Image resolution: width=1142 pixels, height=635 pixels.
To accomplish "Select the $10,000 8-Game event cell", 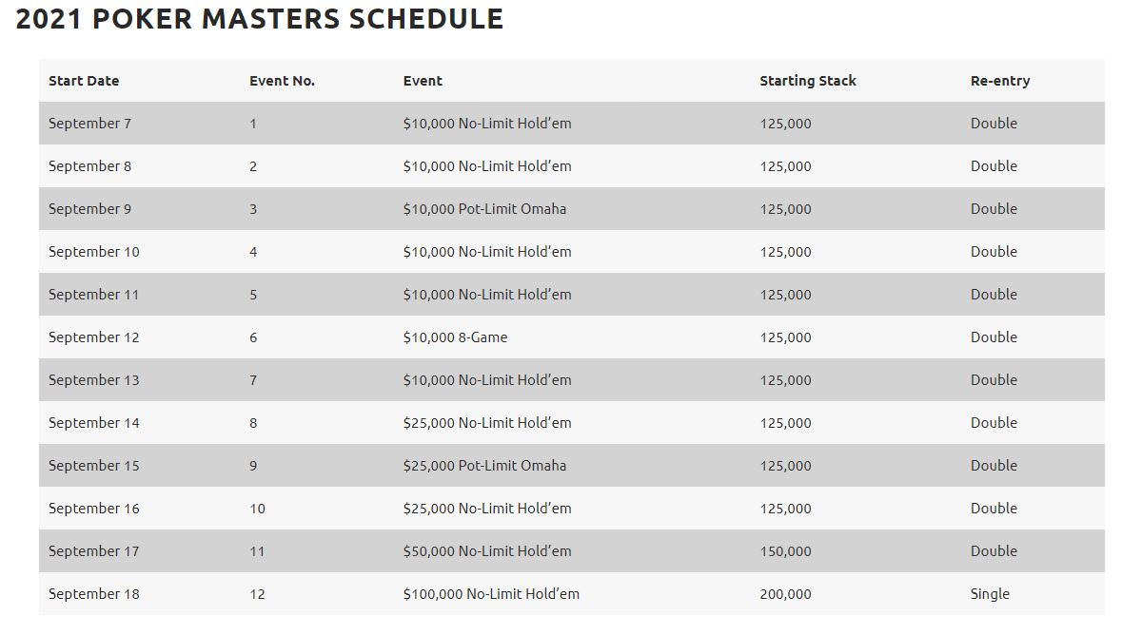I will (x=455, y=337).
